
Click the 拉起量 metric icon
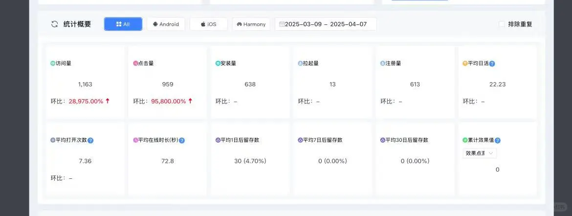pos(300,63)
